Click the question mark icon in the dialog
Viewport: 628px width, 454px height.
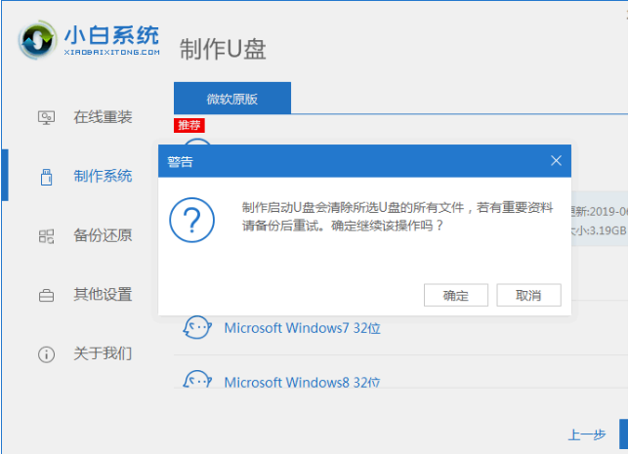coord(191,220)
